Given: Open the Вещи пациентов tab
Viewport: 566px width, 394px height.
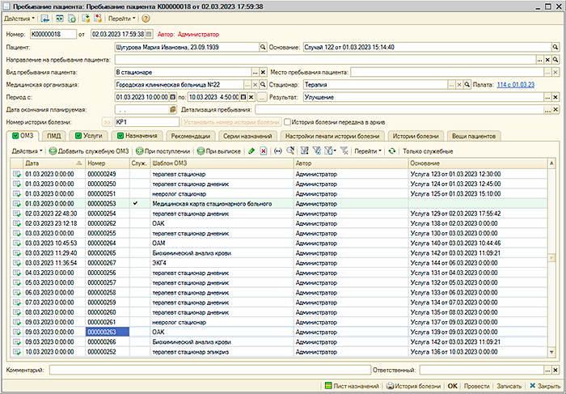Looking at the screenshot, I should (474, 136).
